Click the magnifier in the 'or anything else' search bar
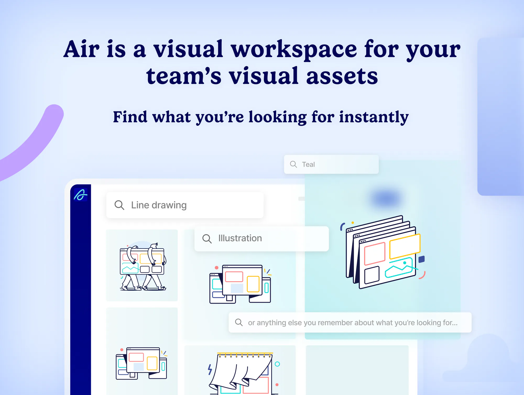Viewport: 524px width, 395px height. tap(239, 322)
